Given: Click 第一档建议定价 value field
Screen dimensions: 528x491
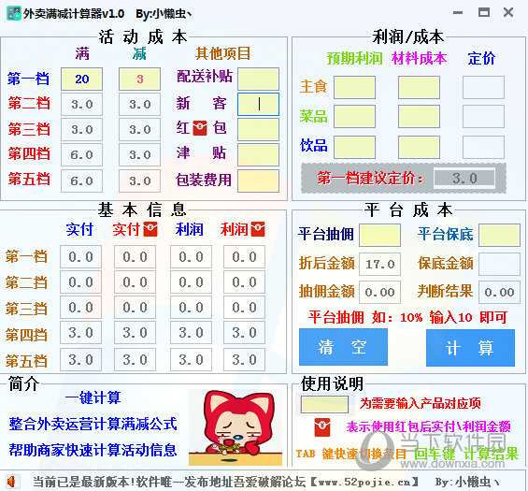Looking at the screenshot, I should [x=464, y=178].
